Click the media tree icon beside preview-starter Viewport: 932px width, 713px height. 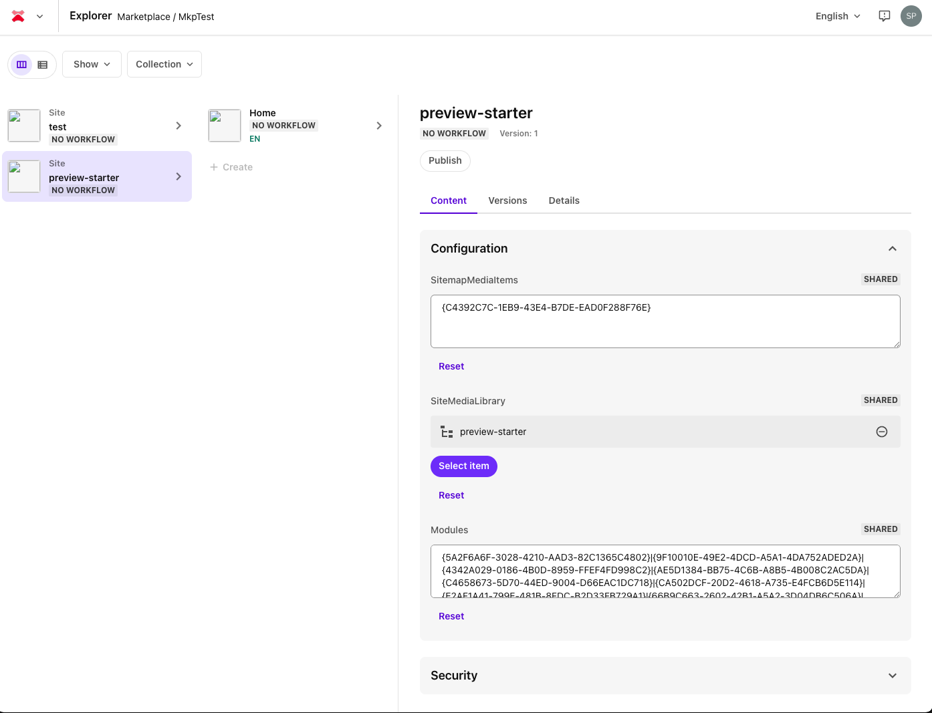(x=447, y=431)
